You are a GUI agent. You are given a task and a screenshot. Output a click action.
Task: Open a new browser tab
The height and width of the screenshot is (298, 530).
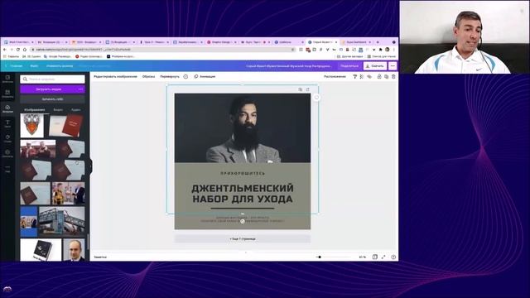[x=378, y=42]
